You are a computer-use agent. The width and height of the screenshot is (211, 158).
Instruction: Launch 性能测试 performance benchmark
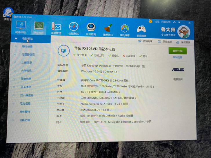[74, 28]
